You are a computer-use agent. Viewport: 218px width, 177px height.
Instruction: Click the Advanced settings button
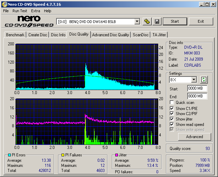(x=194, y=137)
